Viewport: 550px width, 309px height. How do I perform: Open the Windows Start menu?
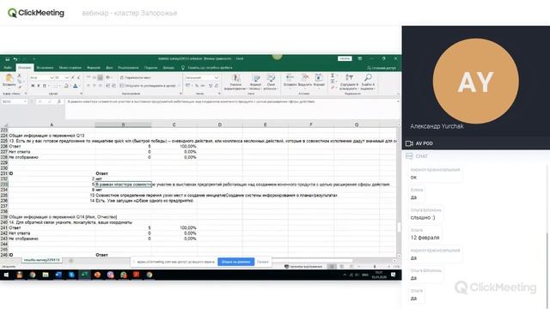pyautogui.click(x=6, y=275)
